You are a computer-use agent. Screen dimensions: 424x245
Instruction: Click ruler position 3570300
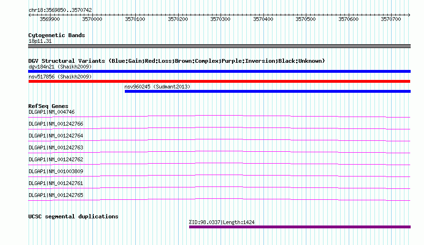pyautogui.click(x=221, y=19)
